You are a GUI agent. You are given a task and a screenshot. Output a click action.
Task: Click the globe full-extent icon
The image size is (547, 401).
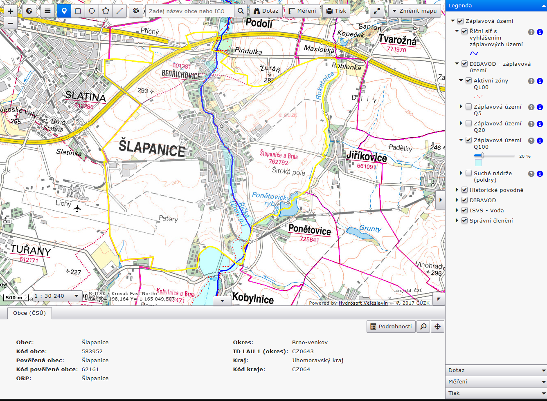click(29, 11)
